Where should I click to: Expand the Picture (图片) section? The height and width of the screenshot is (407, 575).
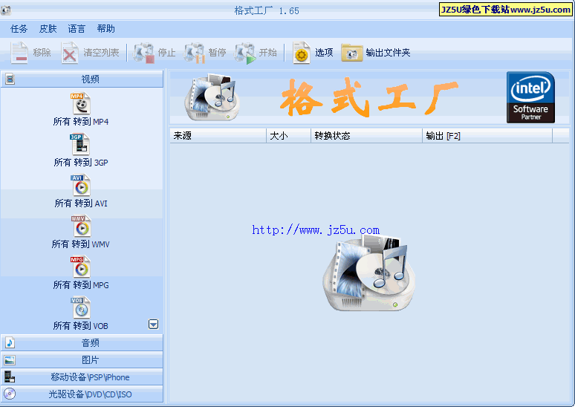[x=82, y=360]
